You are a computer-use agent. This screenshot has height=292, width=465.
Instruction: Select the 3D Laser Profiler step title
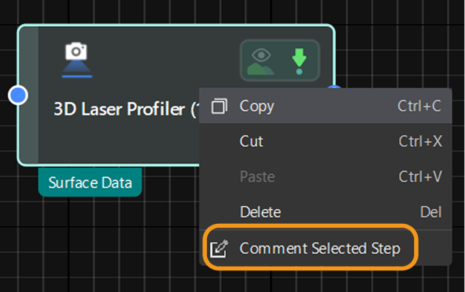[x=127, y=109]
